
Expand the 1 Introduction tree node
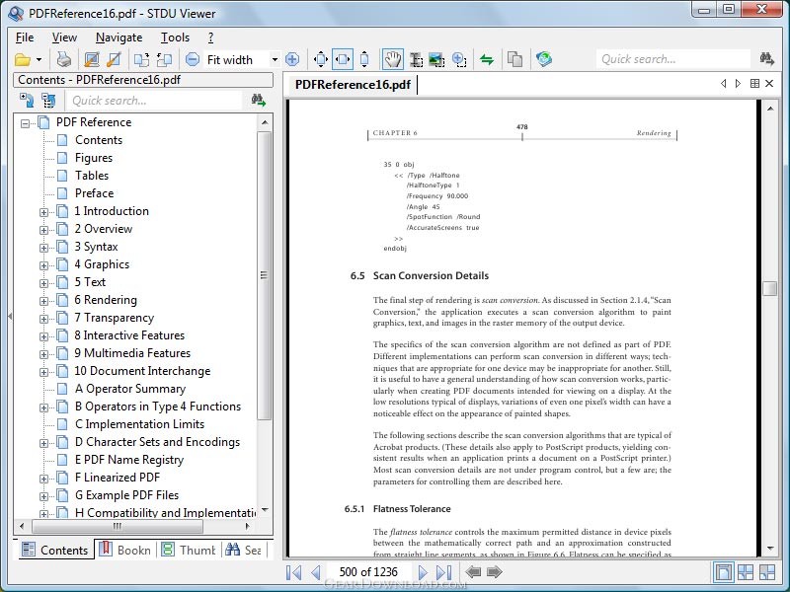click(43, 212)
